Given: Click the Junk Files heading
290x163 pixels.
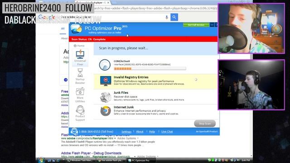Looking at the screenshot, I should 121,92.
